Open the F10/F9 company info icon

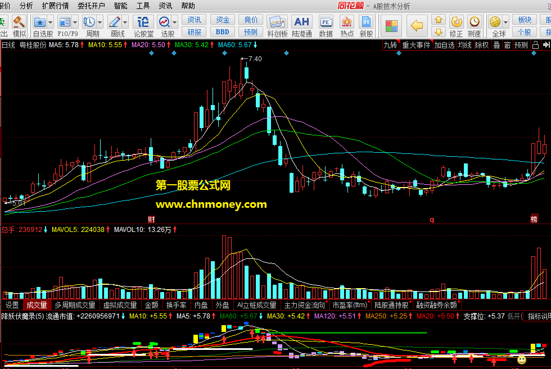point(65,22)
